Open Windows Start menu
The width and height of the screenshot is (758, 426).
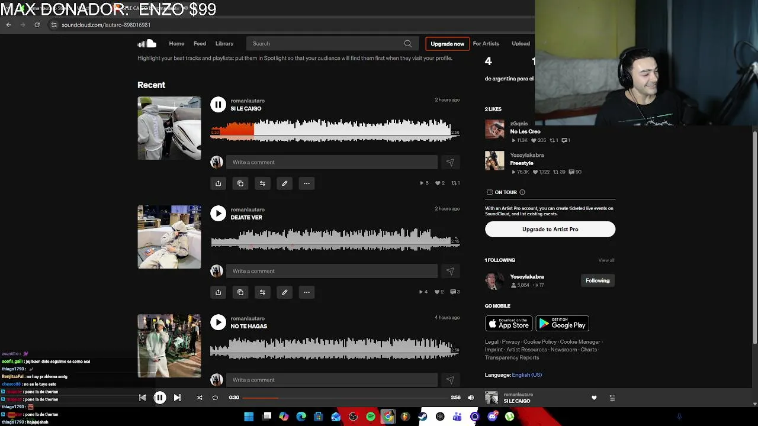click(x=249, y=417)
